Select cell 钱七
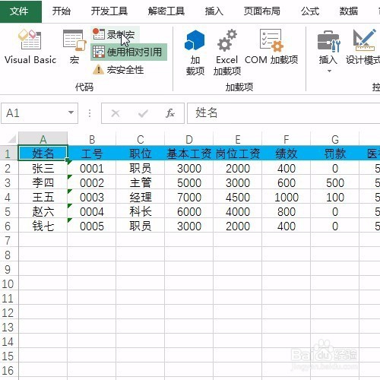 [x=43, y=226]
